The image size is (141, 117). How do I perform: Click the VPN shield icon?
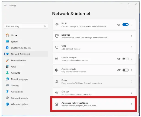click(57, 47)
